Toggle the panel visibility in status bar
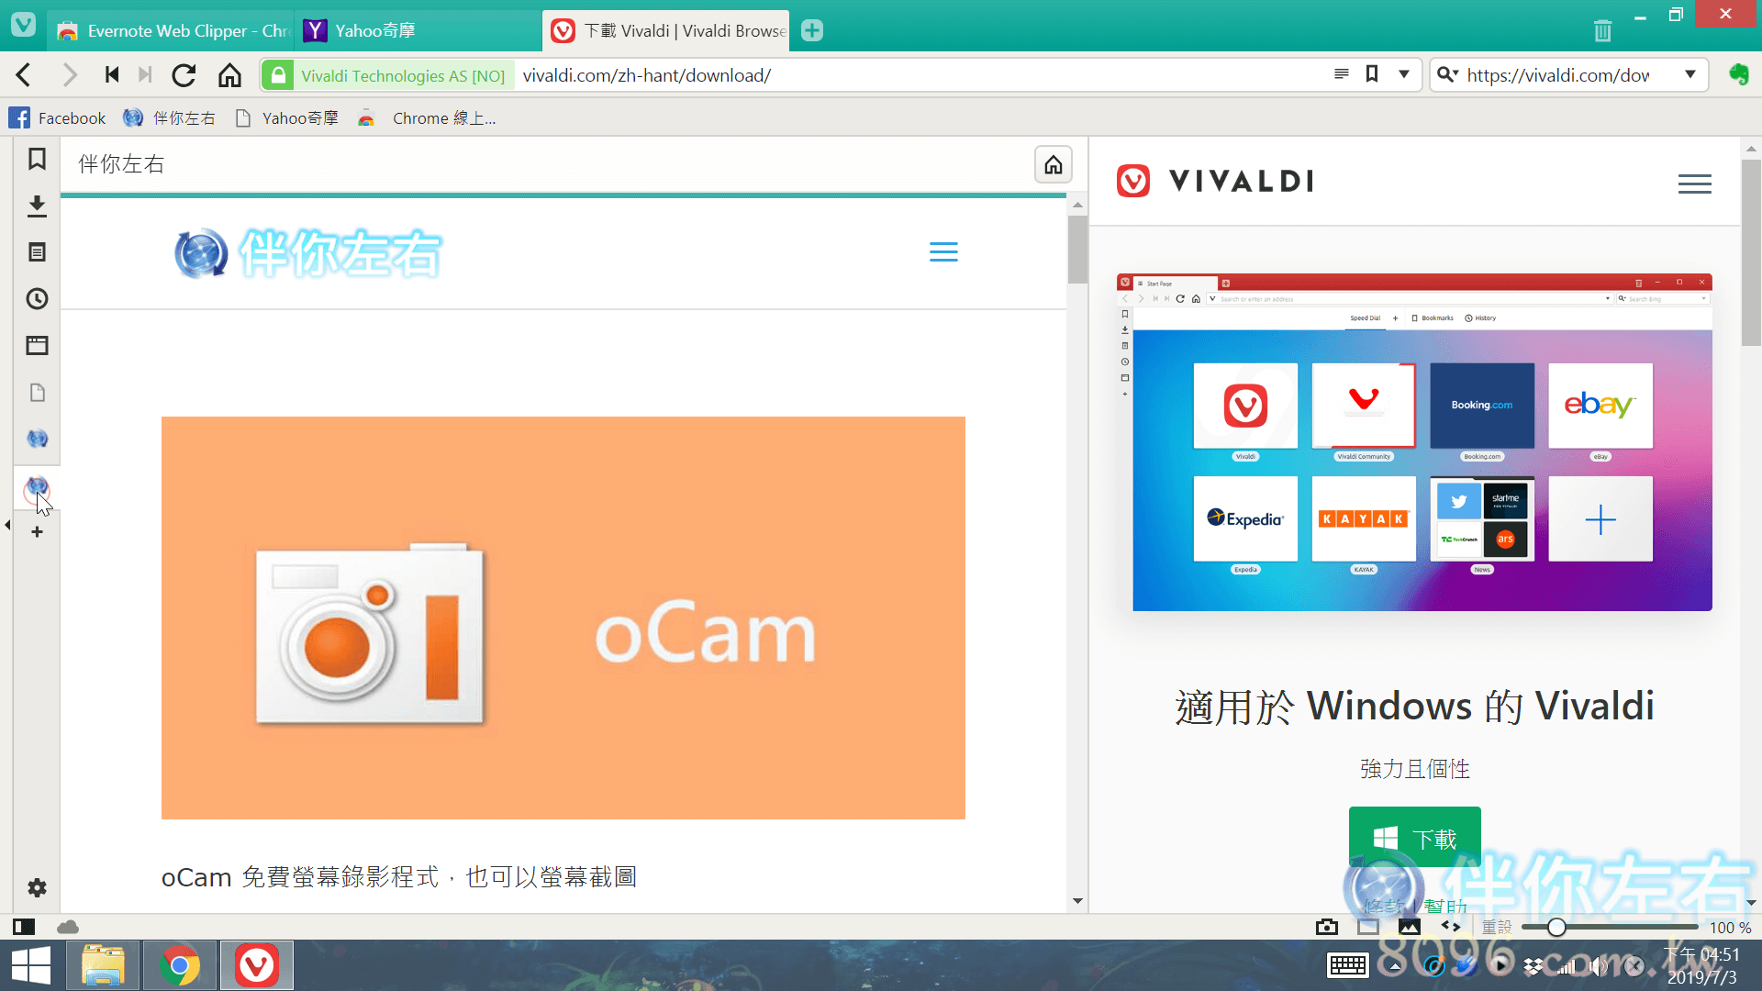 24,927
